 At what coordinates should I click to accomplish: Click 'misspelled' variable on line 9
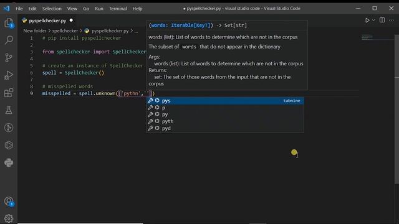click(x=56, y=93)
